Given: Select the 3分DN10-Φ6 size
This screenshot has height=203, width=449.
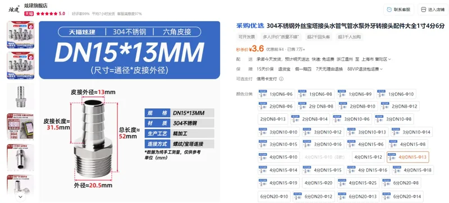Looking at the screenshot, I should (352, 119).
